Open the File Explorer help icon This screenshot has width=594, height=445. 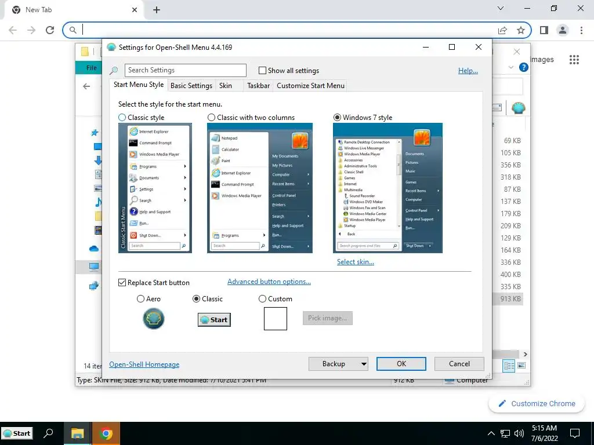click(524, 67)
